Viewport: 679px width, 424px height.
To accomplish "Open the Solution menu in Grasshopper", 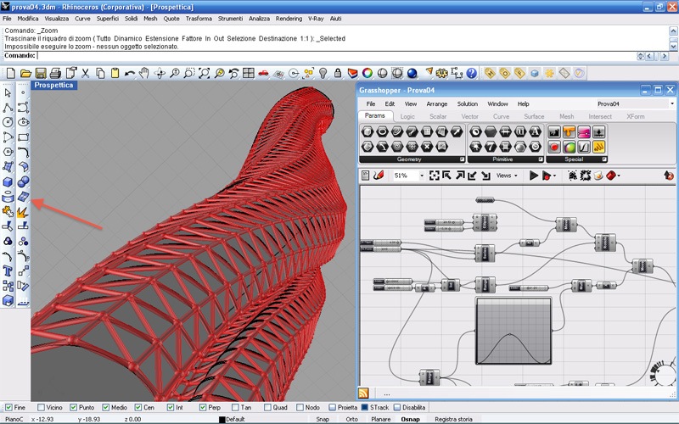I will click(x=468, y=103).
